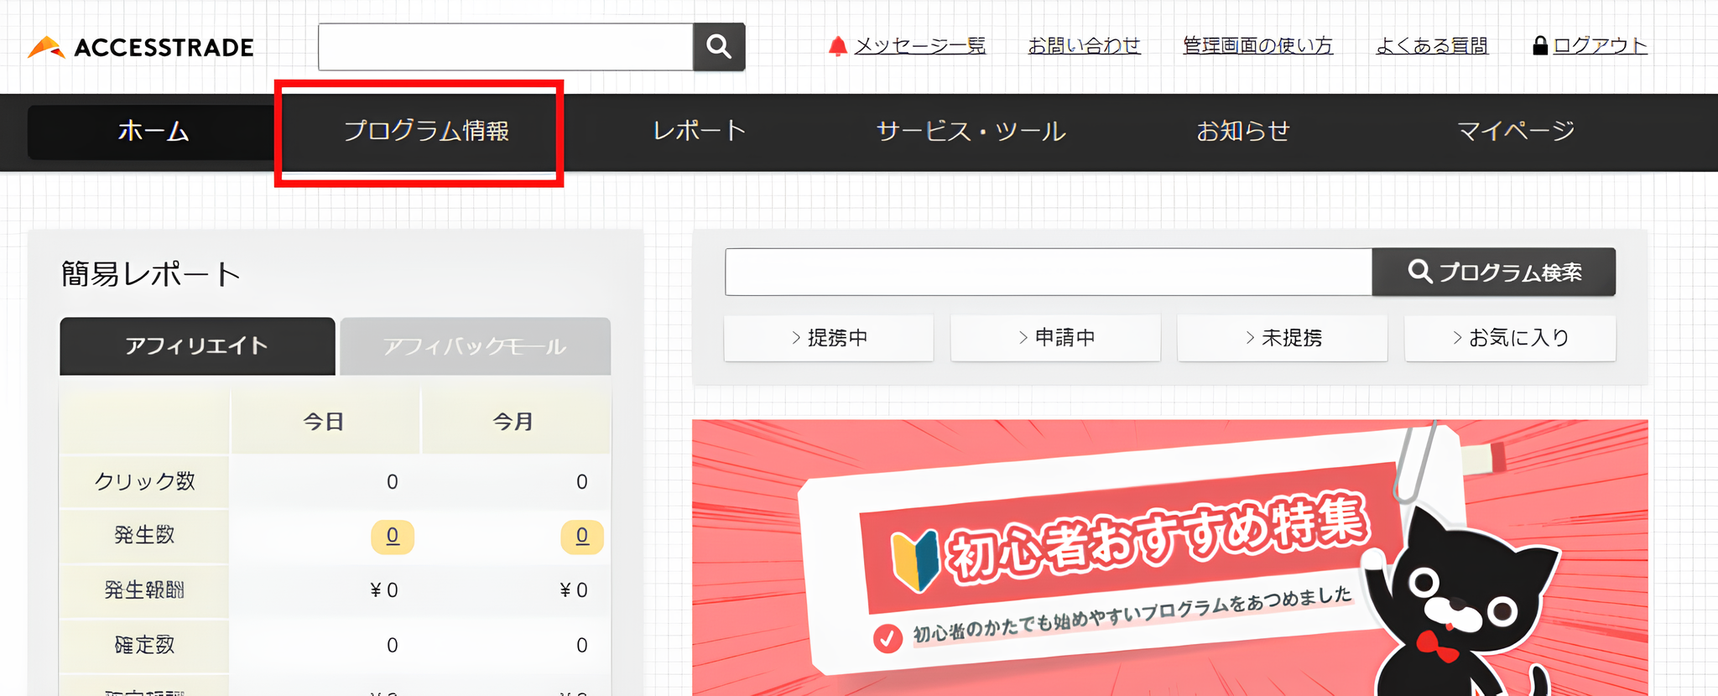This screenshot has height=696, width=1718.
Task: Click the program search text field
Action: tap(1048, 272)
